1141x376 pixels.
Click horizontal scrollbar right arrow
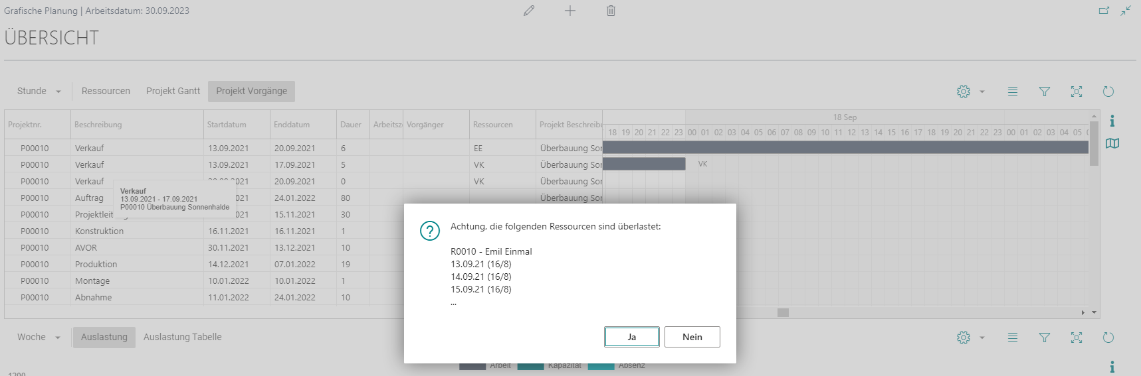point(1083,312)
